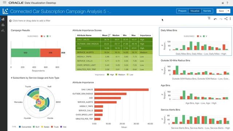
Task: Open the help question mark icon
Action: tap(227, 3)
